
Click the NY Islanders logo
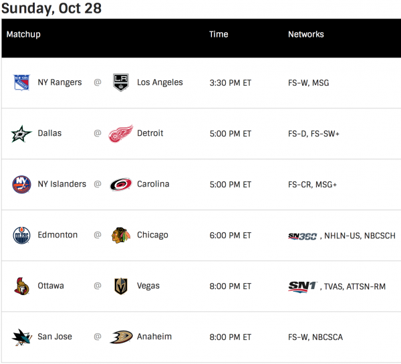pyautogui.click(x=21, y=185)
